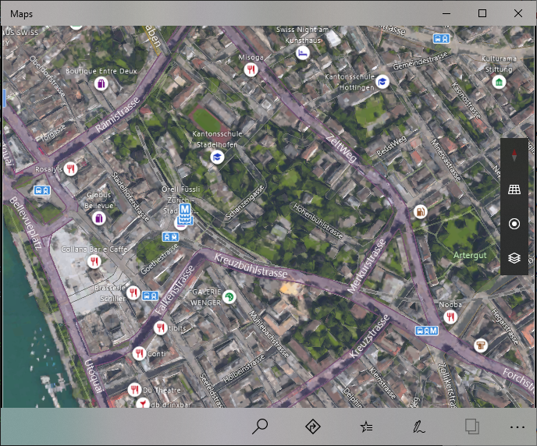Open the Kulturama Stiftung museum marker
Image resolution: width=537 pixels, height=446 pixels.
pyautogui.click(x=499, y=82)
